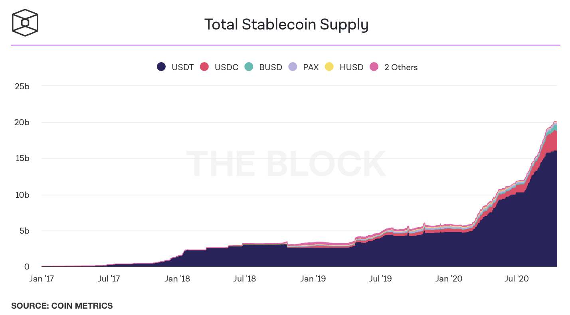Viewport: 570px width, 315px height.
Task: Hide the HUSD series via legend label
Action: (351, 67)
